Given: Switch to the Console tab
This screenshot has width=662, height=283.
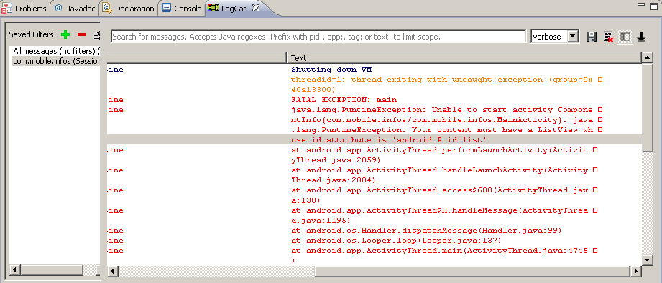Looking at the screenshot, I should (183, 9).
